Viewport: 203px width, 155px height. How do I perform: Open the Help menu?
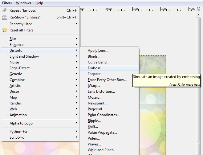[39, 3]
